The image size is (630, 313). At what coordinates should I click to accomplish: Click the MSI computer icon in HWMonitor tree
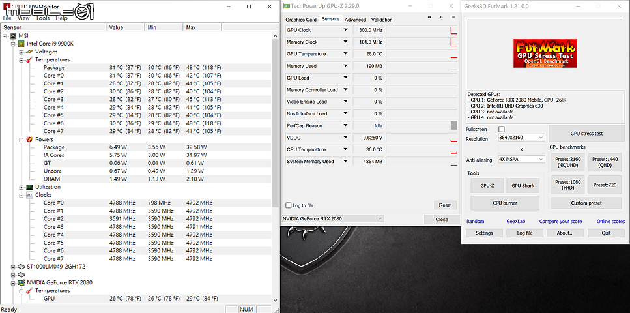pyautogui.click(x=14, y=36)
